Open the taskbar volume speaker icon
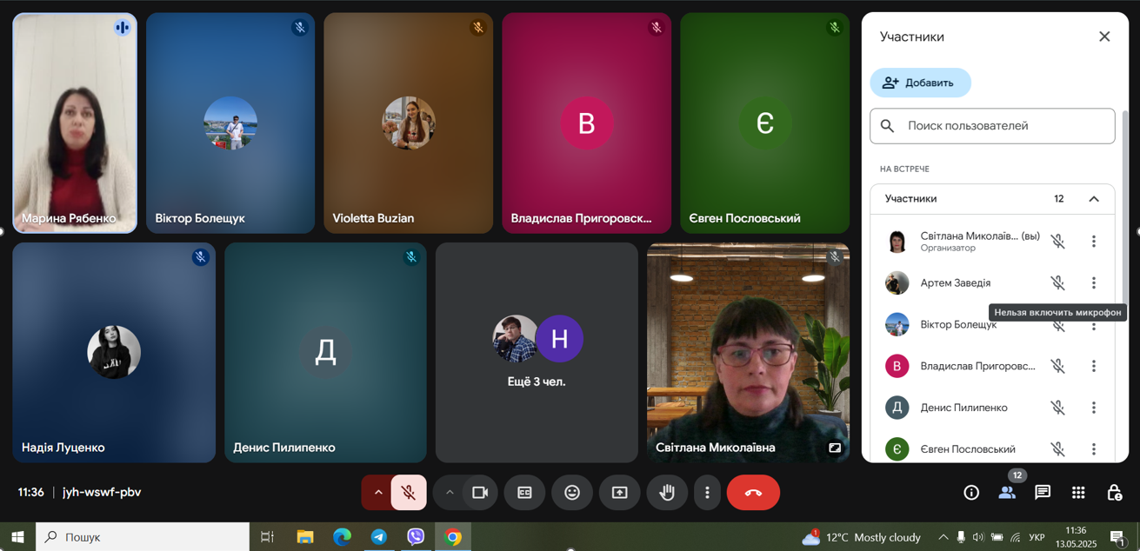The image size is (1140, 551). (x=978, y=537)
